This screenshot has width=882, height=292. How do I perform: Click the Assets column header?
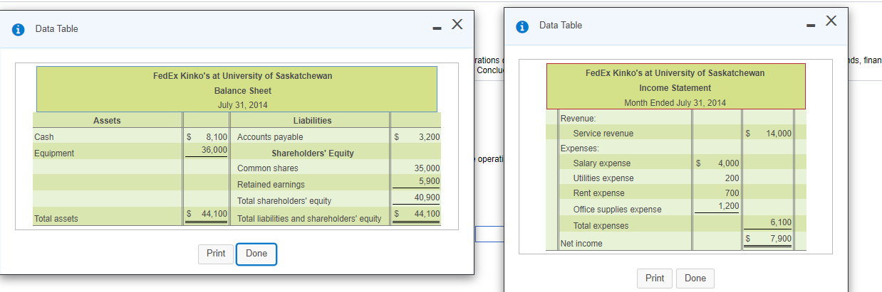pos(107,121)
